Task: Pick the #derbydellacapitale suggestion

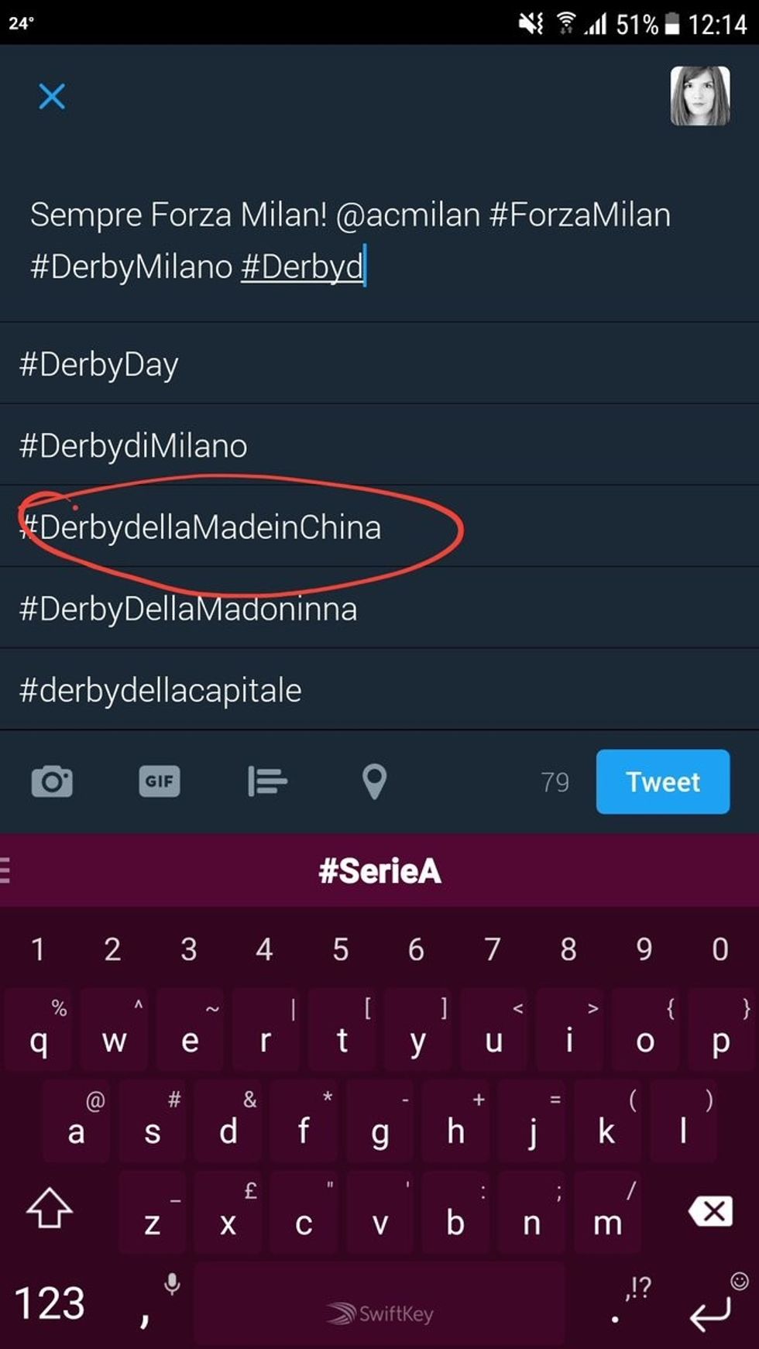Action: [163, 690]
